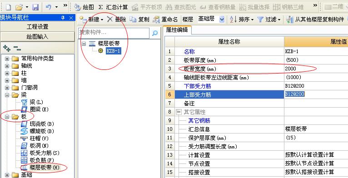Collapse the 板 folder

click(7, 117)
